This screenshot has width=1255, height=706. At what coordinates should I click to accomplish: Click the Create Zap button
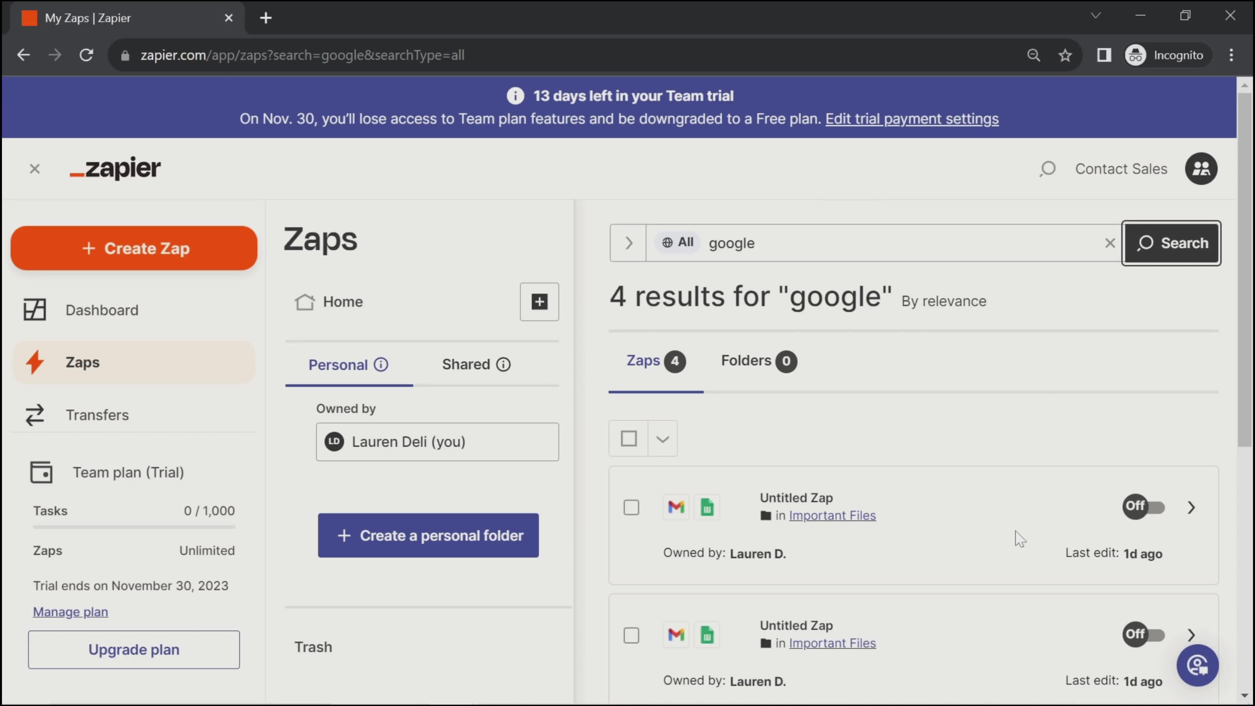[134, 248]
